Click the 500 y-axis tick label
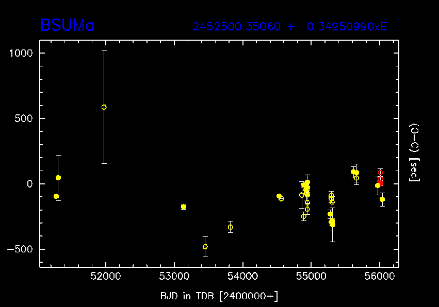This screenshot has width=439, height=307. click(x=23, y=118)
